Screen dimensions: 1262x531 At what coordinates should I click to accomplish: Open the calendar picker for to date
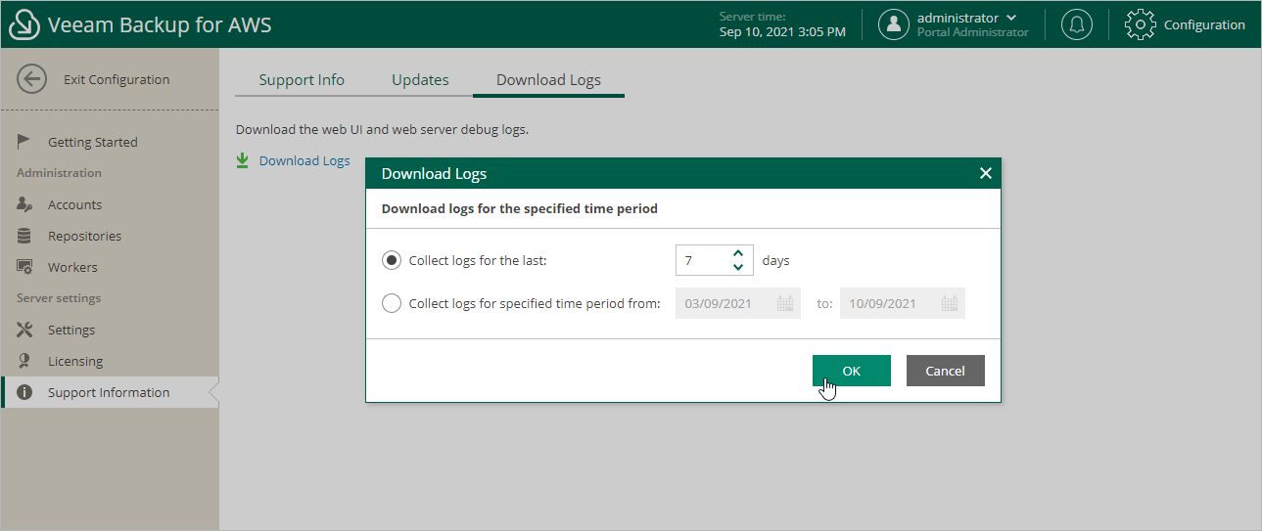tap(950, 303)
